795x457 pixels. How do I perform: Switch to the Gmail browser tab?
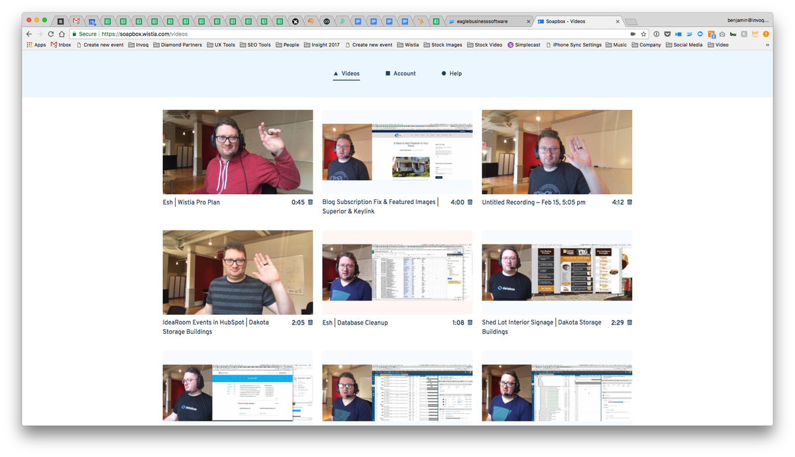click(x=76, y=21)
